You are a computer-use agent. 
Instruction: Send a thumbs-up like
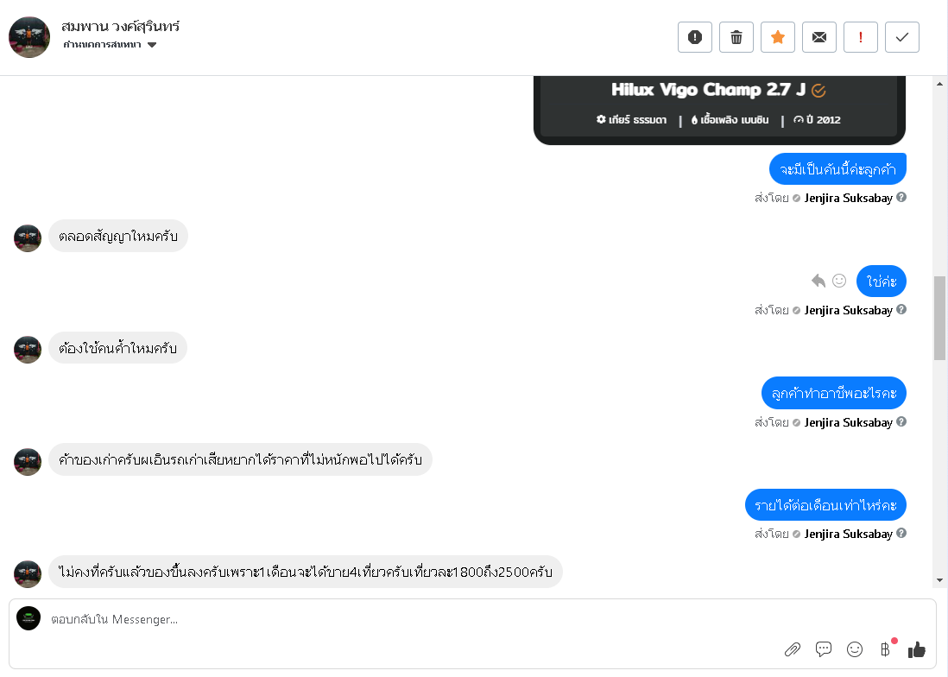coord(917,649)
